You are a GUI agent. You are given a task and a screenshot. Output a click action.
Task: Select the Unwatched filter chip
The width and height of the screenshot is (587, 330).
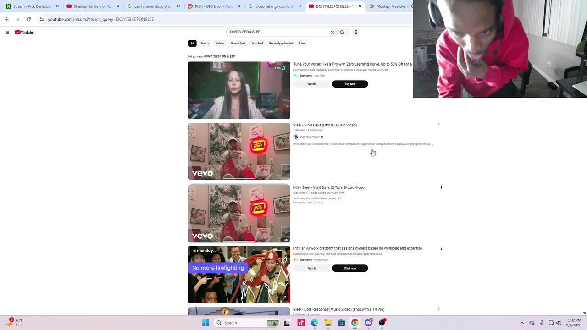click(x=238, y=43)
